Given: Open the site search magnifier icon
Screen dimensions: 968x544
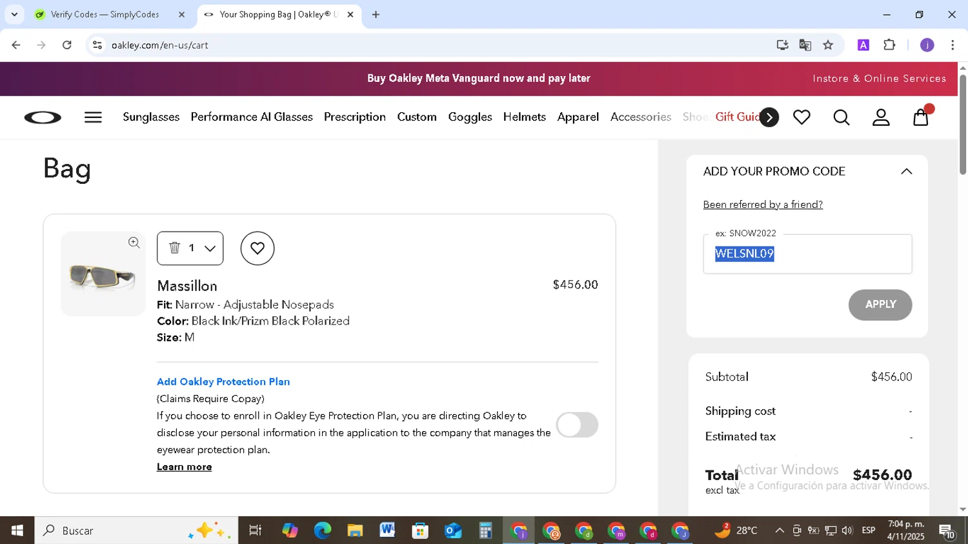Looking at the screenshot, I should 841,117.
